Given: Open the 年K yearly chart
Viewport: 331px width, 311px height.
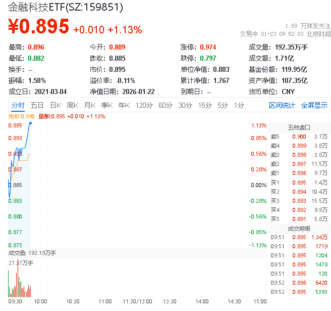Looking at the screenshot, I should [x=124, y=105].
